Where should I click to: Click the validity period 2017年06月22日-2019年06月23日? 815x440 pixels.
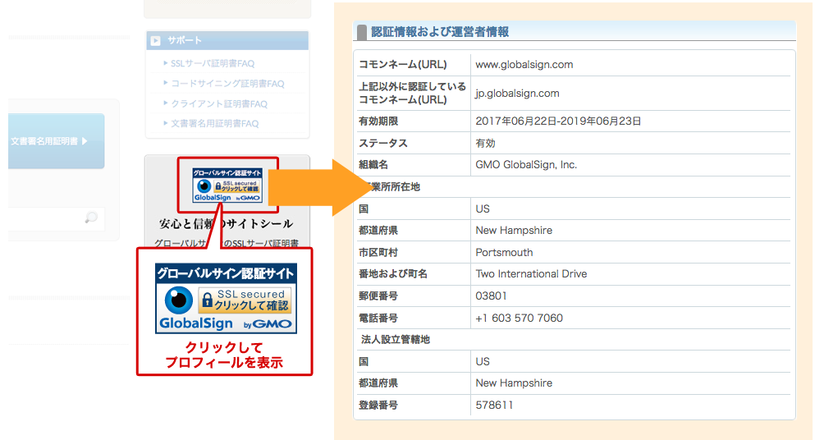click(x=558, y=121)
